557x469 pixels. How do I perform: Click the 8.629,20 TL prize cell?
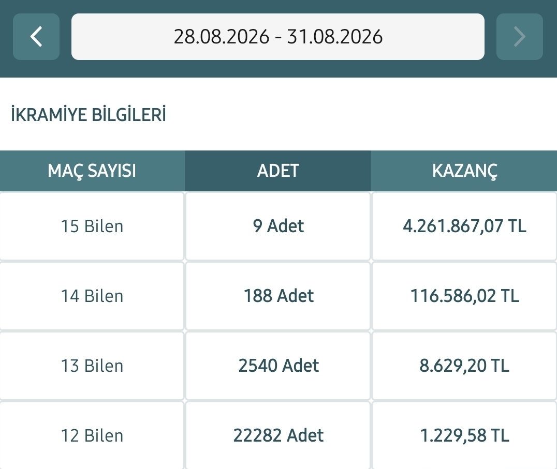(x=464, y=366)
